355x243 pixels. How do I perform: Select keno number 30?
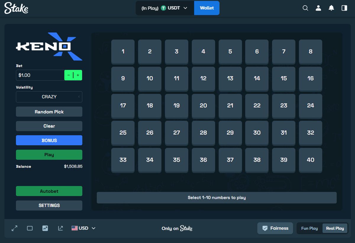point(257,133)
